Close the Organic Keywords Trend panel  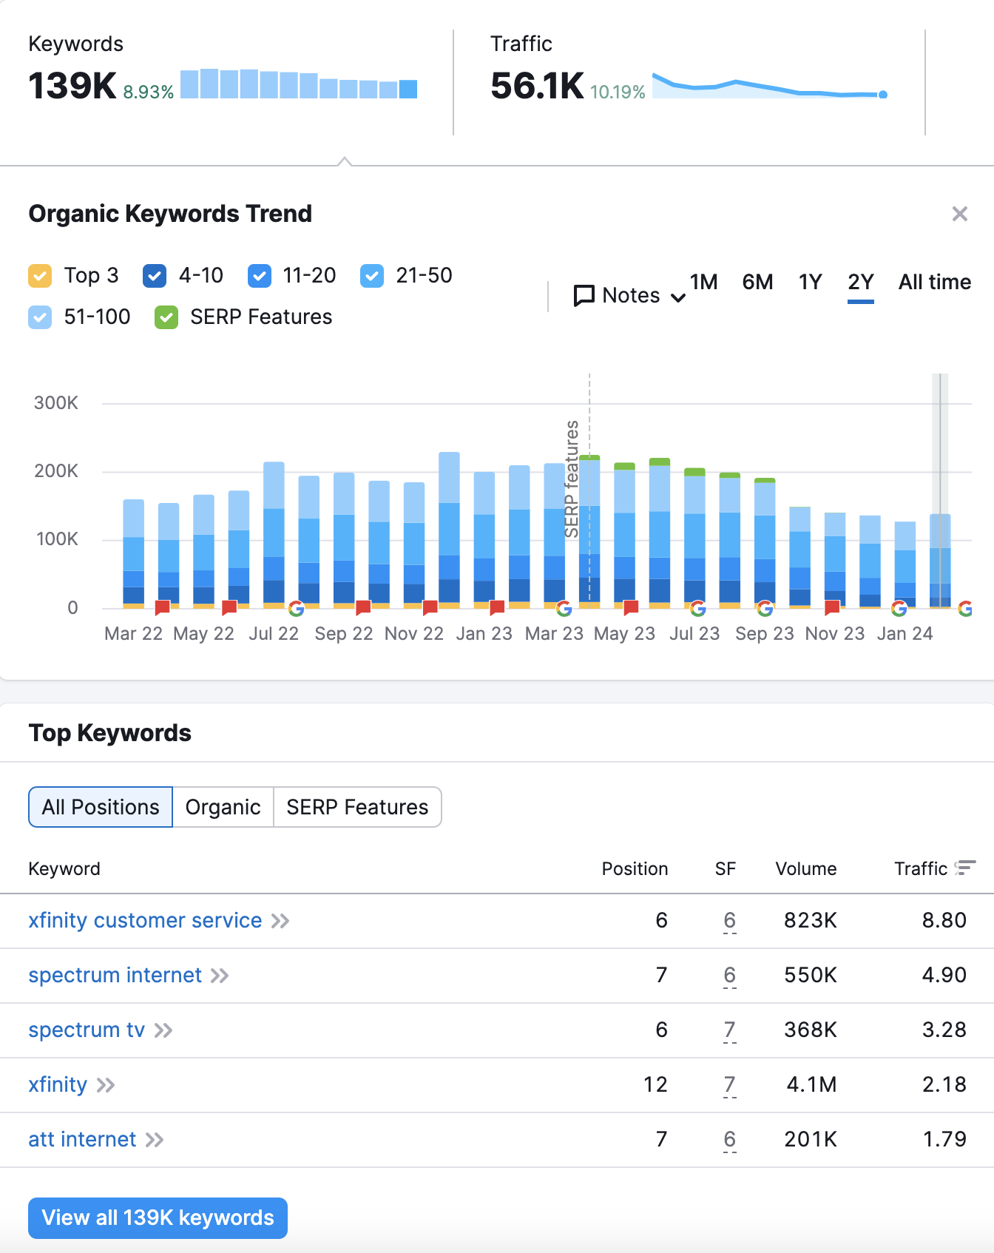tap(959, 214)
